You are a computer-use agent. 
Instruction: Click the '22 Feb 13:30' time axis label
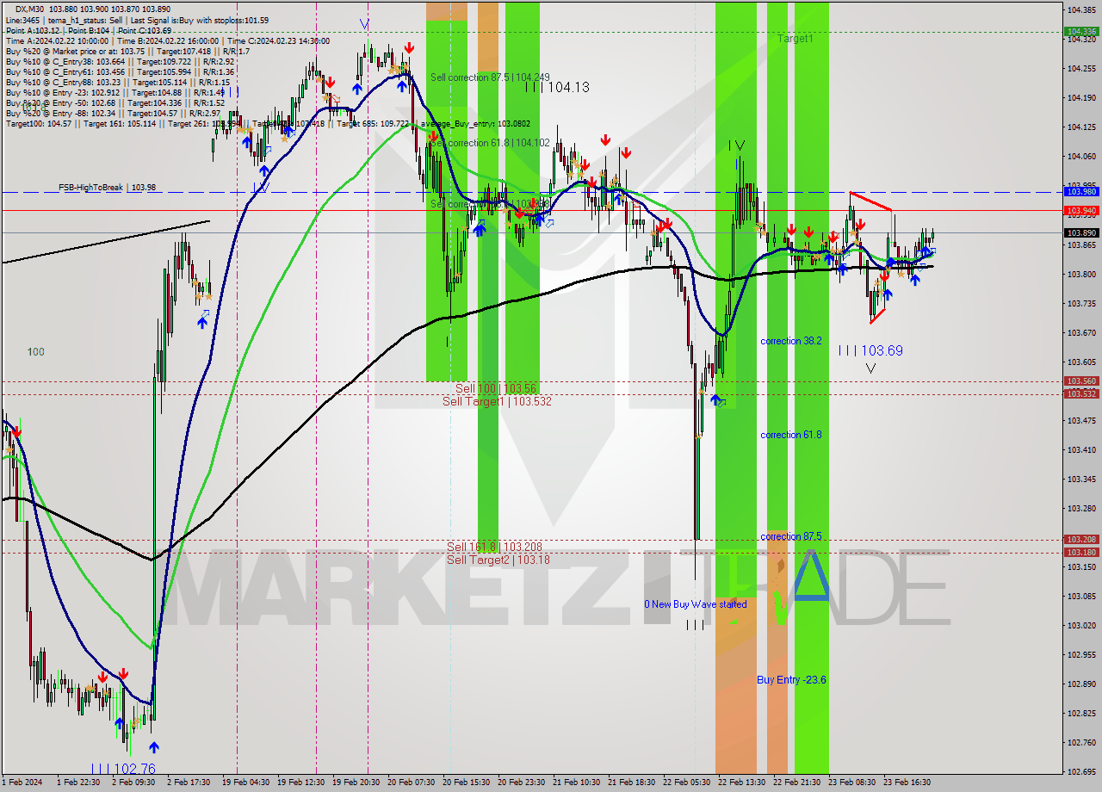741,783
